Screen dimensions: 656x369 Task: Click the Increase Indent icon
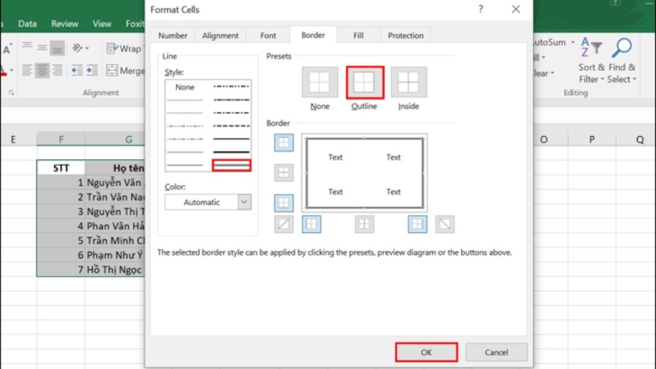tap(92, 71)
